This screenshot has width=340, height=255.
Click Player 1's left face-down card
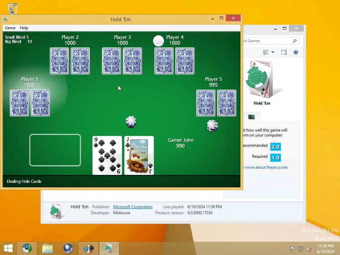(19, 103)
